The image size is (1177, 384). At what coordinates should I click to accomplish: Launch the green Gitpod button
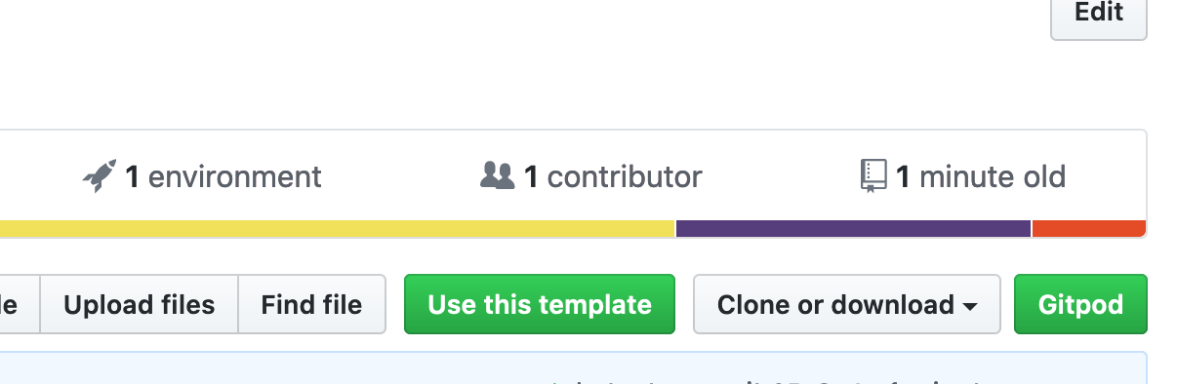point(1080,304)
